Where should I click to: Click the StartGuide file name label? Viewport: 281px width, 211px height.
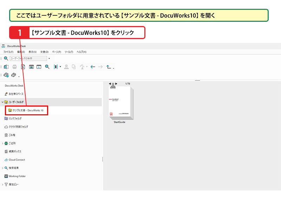[x=119, y=122]
